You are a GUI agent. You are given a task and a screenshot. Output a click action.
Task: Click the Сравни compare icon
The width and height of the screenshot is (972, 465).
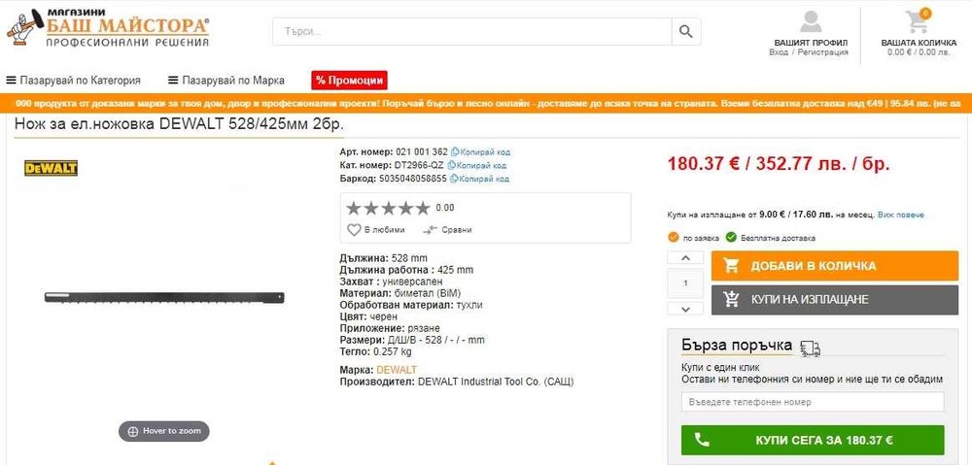click(431, 230)
